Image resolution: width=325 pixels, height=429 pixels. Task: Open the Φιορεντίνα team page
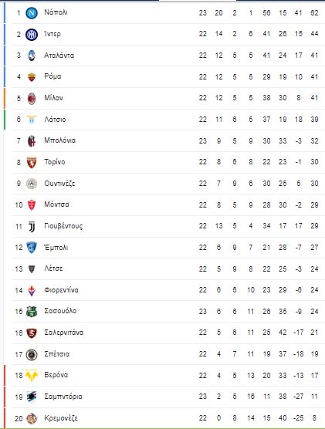[61, 290]
